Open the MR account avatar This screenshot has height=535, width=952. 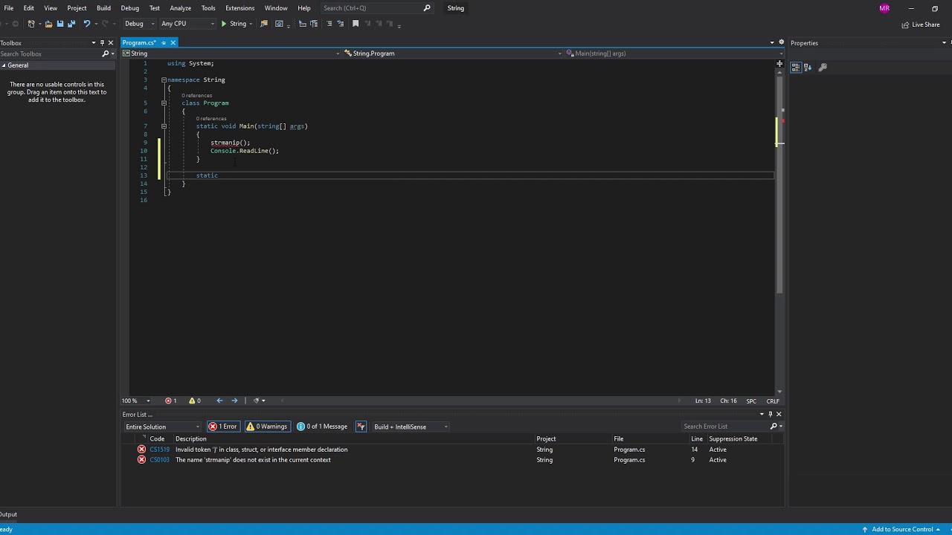tap(884, 8)
